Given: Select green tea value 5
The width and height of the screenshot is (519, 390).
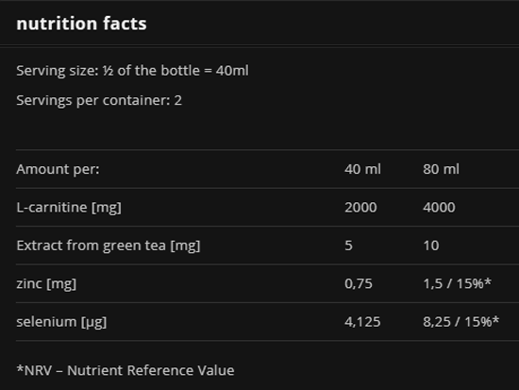Looking at the screenshot, I should pyautogui.click(x=348, y=246).
